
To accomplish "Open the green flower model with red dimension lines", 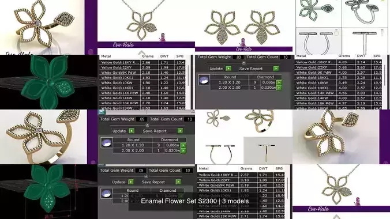I will 48,192.
